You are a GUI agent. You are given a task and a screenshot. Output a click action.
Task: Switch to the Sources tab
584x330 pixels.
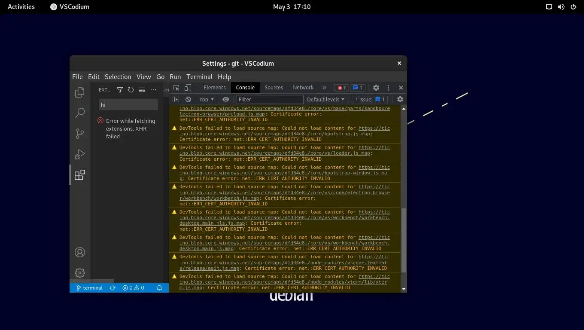(274, 88)
